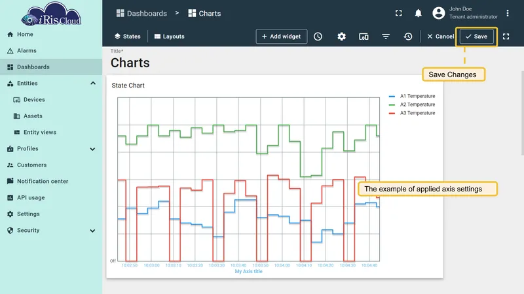Select the State Chart widget title
524x294 pixels.
(128, 86)
